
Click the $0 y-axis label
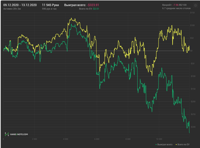pyautogui.click(x=191, y=51)
